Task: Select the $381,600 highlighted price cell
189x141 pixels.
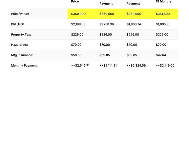Action: pos(163,14)
